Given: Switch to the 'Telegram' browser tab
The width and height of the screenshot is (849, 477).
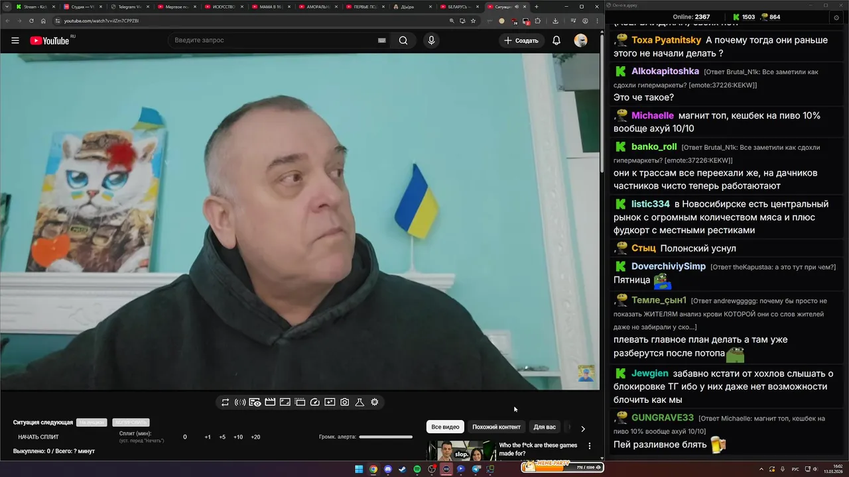Looking at the screenshot, I should (129, 7).
